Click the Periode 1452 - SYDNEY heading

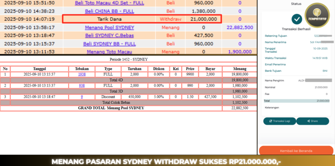pyautogui.click(x=128, y=59)
